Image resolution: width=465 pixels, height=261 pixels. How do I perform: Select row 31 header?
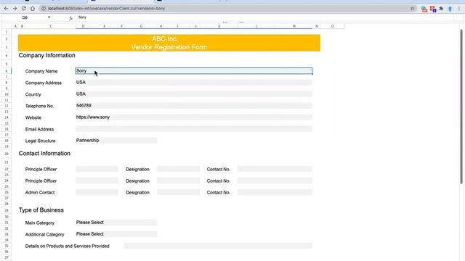click(7, 223)
